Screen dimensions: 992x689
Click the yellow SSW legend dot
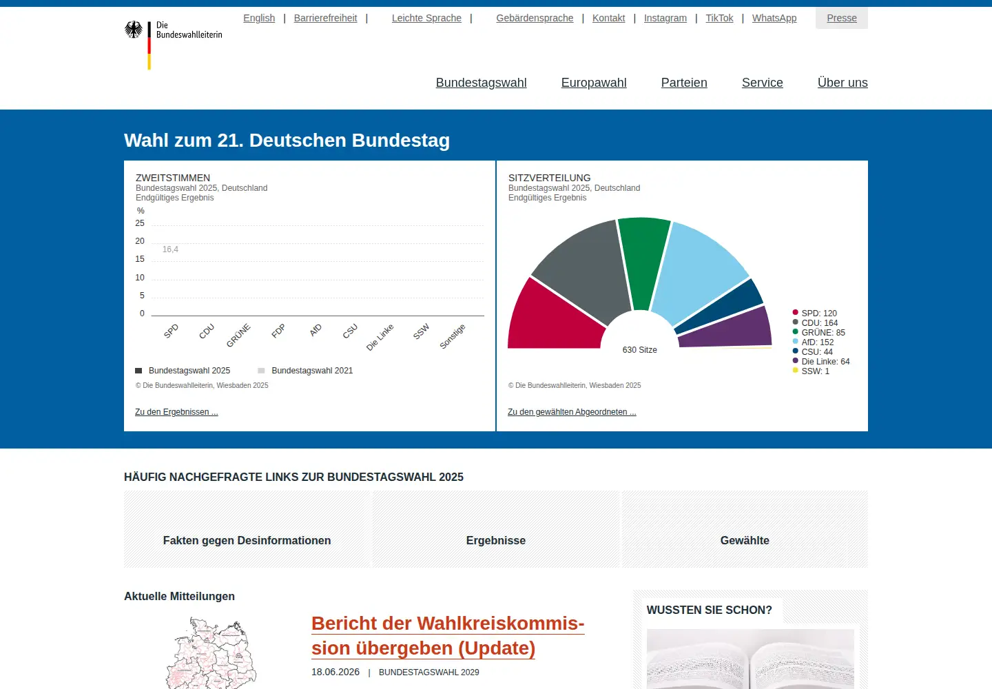click(796, 371)
